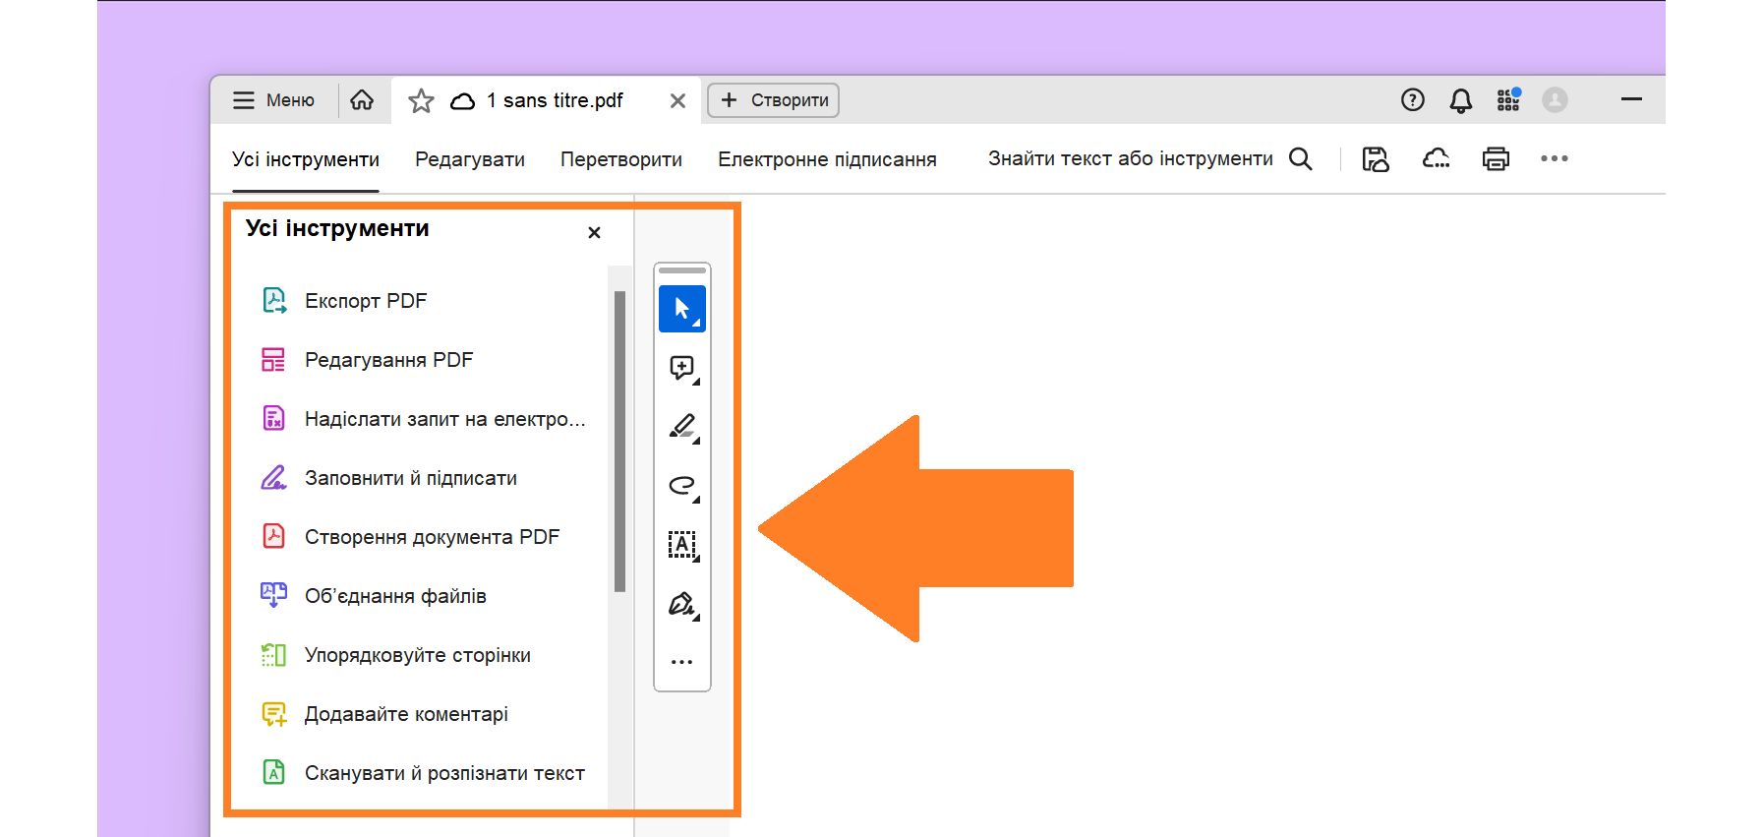Open the Перетворити tab
The image size is (1763, 837).
[621, 159]
